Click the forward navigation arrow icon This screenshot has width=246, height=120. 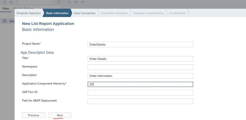(82, 2)
